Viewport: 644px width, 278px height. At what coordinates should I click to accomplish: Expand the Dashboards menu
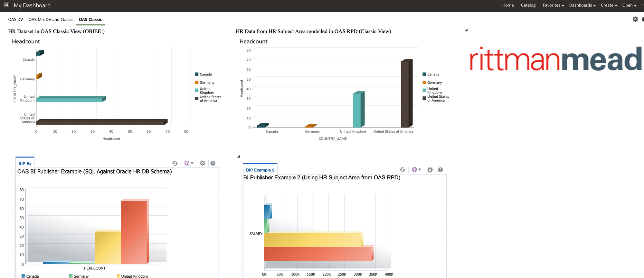[582, 5]
